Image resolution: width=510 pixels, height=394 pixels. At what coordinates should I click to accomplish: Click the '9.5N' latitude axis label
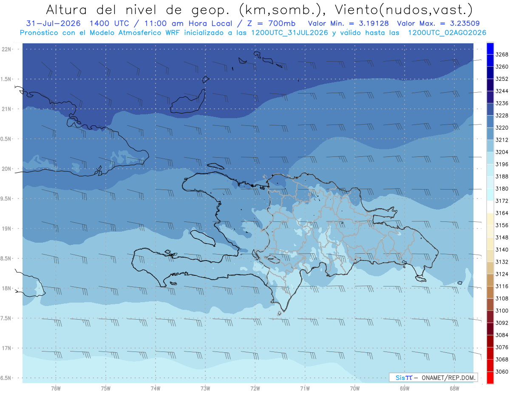tap(6, 198)
